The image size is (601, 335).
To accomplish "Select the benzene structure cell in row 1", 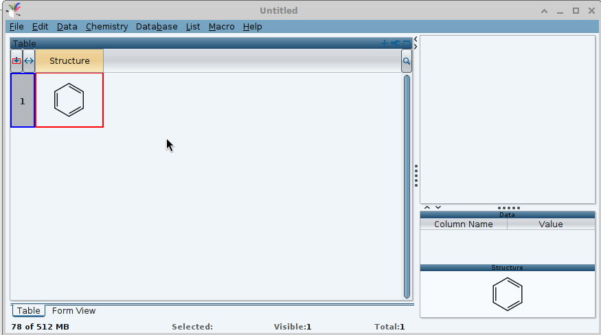I will [x=69, y=100].
